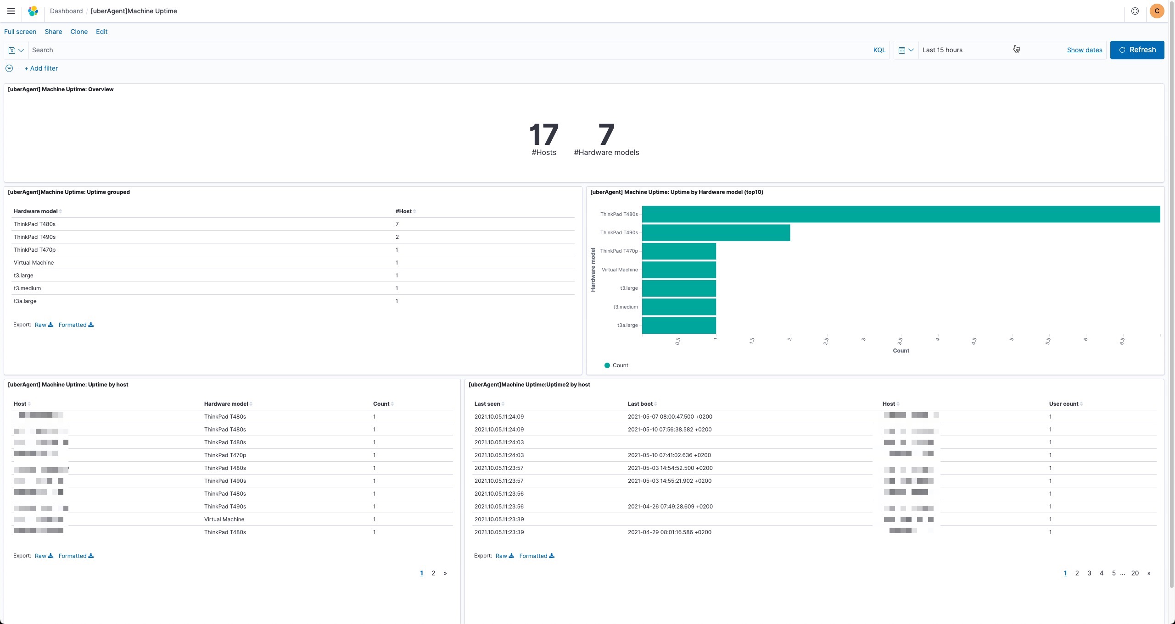Open filter options circle icon
The width and height of the screenshot is (1175, 624).
(x=9, y=68)
